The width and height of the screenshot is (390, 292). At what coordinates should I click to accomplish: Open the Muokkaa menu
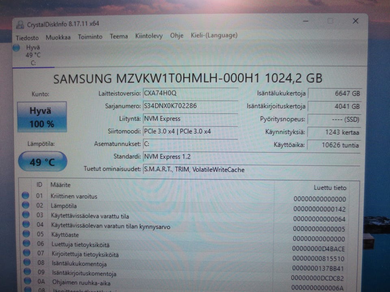point(58,37)
